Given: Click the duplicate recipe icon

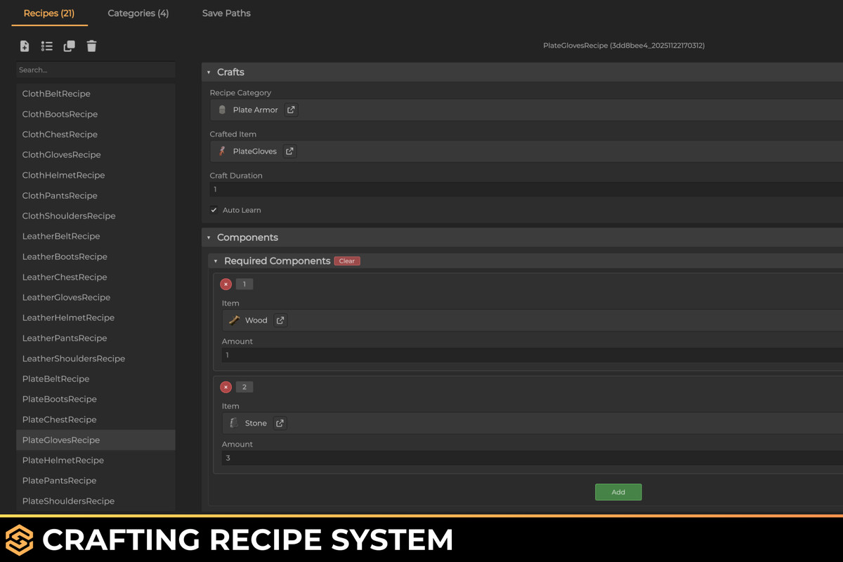Looking at the screenshot, I should pyautogui.click(x=69, y=46).
